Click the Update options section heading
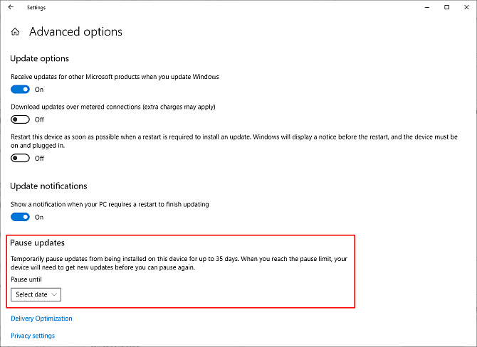The image size is (477, 347). [39, 58]
